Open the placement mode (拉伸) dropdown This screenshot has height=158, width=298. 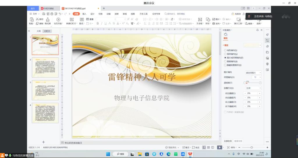[x=254, y=88]
